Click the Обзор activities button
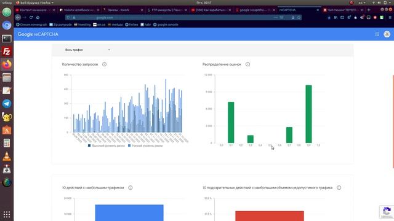394x221 pixels. click(x=7, y=2)
